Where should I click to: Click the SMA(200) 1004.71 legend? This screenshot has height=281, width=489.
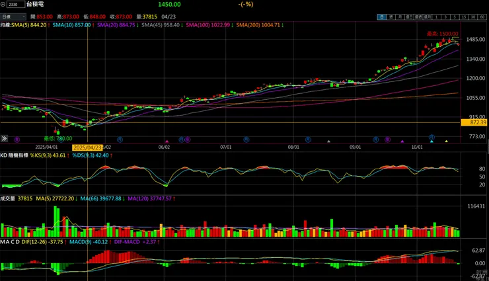point(260,25)
